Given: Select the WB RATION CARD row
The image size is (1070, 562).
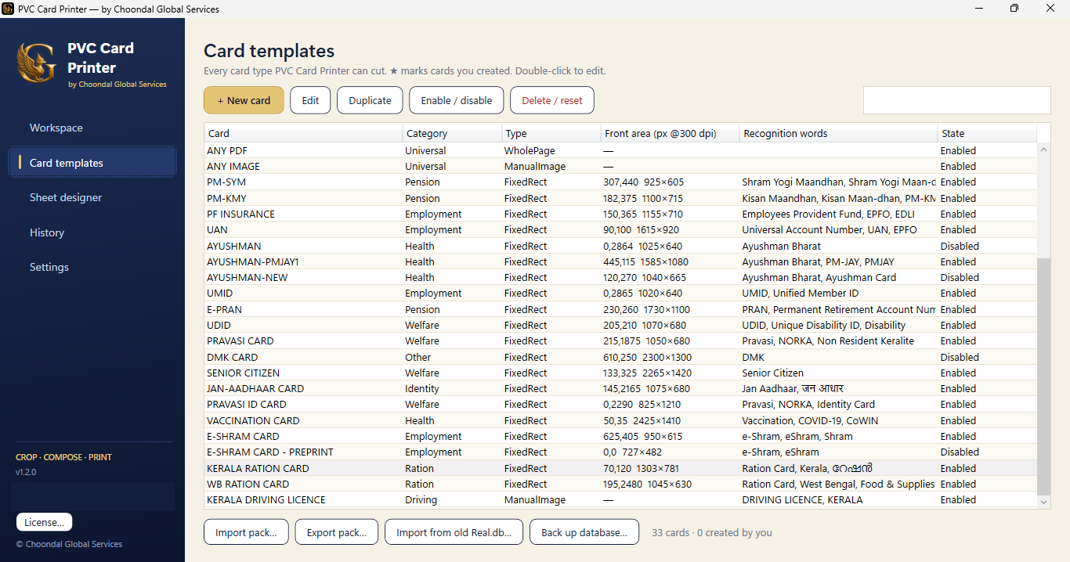Looking at the screenshot, I should click(x=620, y=484).
